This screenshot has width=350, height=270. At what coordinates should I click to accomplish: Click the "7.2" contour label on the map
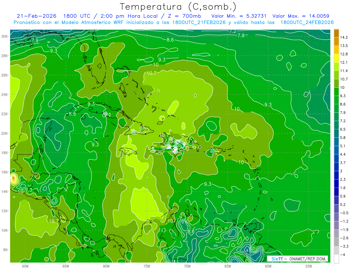[232, 31]
